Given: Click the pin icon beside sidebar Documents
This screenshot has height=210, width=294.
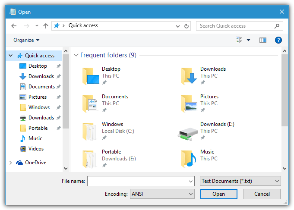Looking at the screenshot, I should [59, 87].
